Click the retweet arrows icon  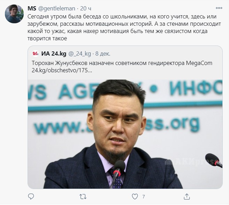[x=83, y=197]
